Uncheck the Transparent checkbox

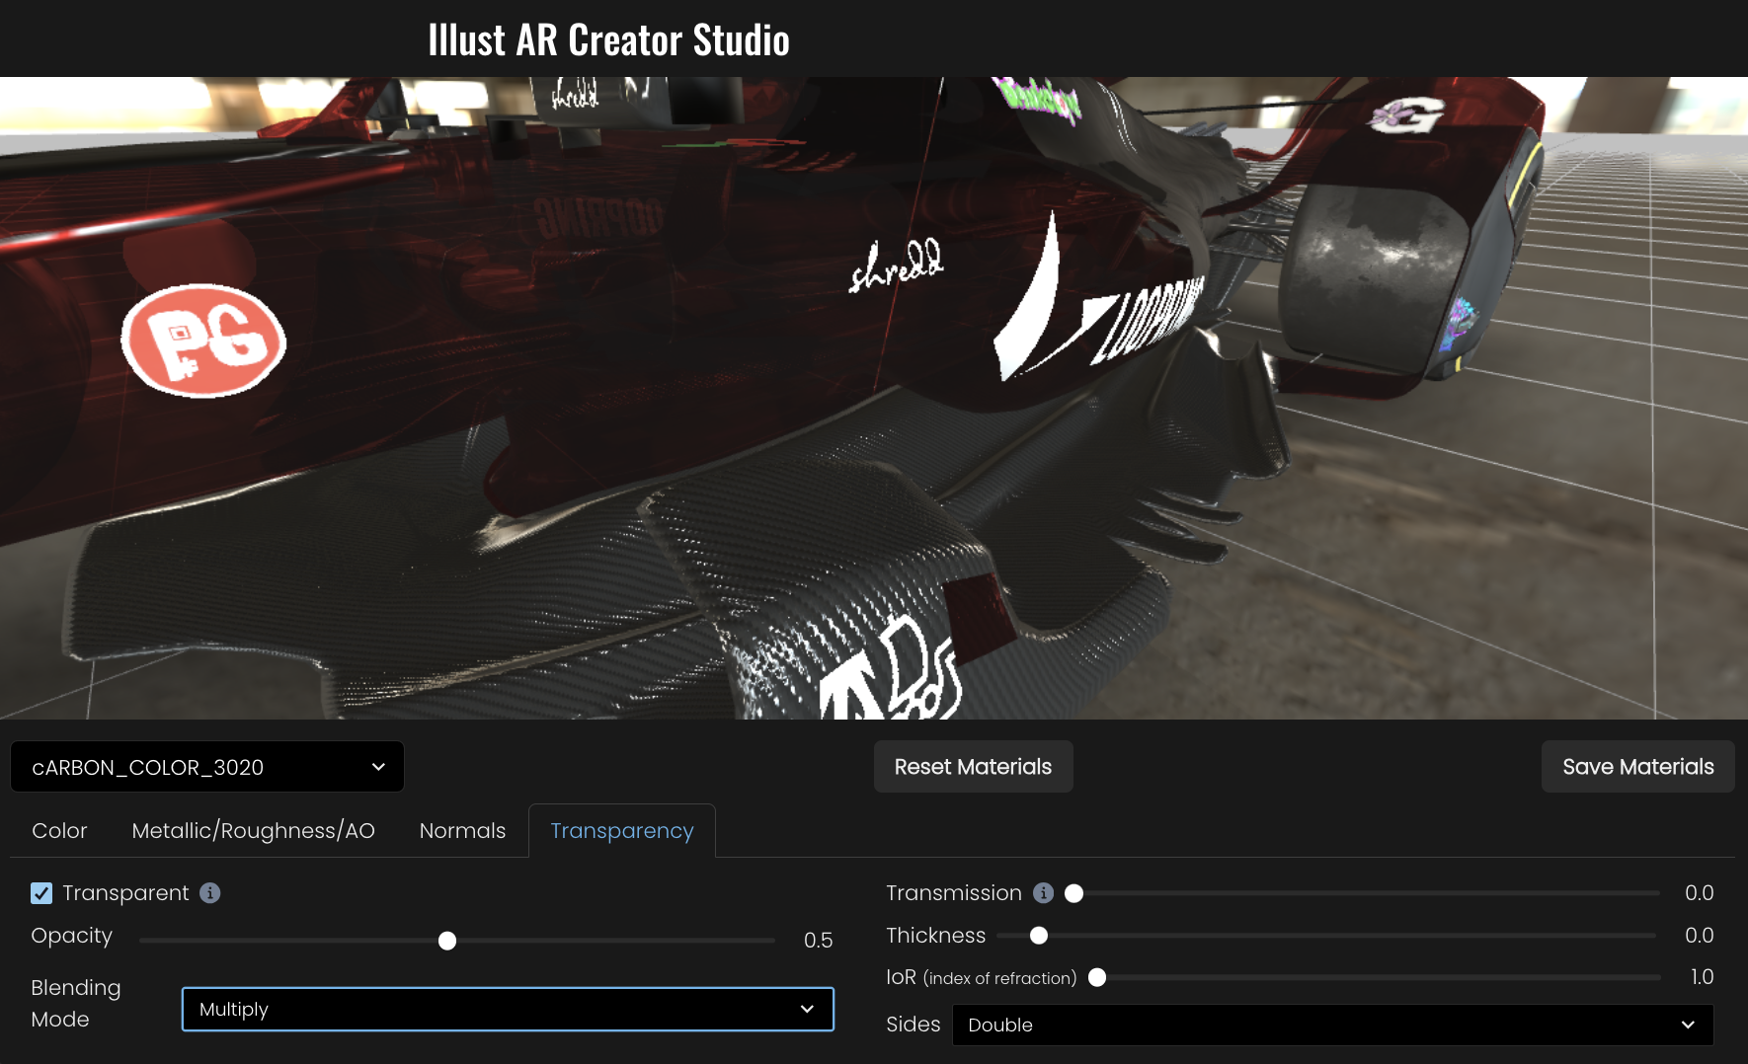coord(41,893)
